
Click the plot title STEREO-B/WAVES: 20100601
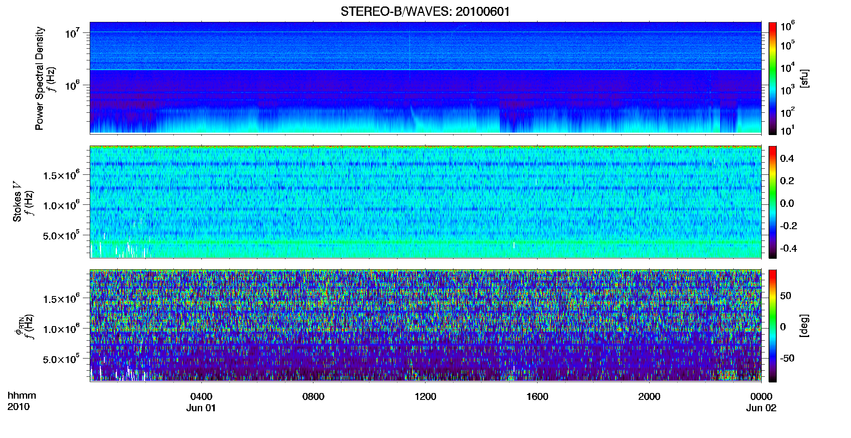425,11
